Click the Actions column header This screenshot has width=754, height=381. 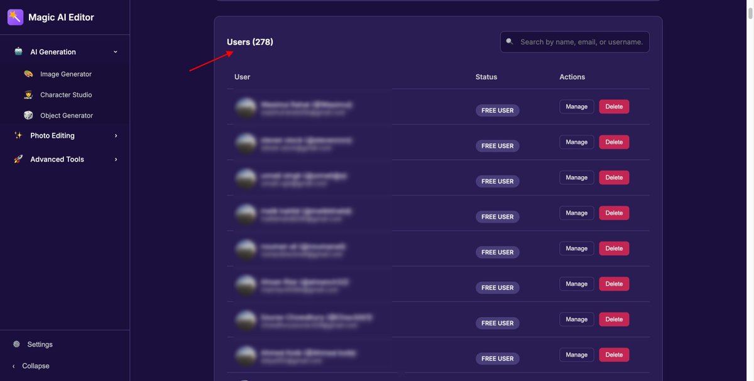pyautogui.click(x=572, y=77)
